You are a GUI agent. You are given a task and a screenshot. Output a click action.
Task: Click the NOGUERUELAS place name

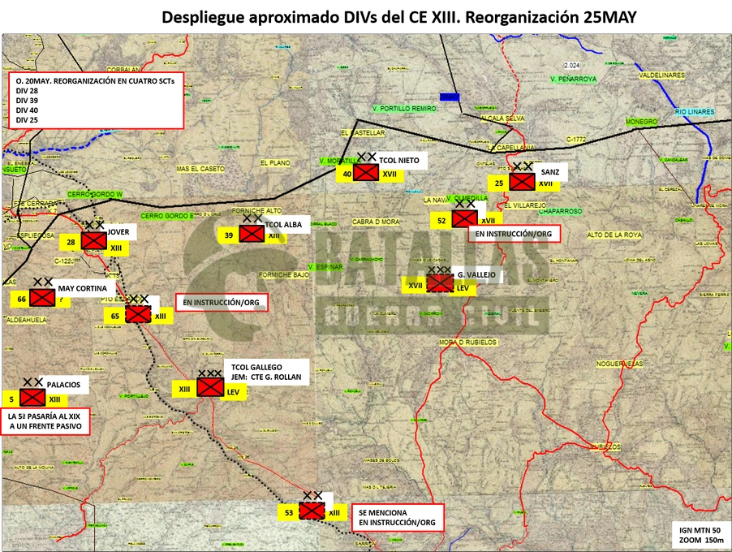click(619, 364)
